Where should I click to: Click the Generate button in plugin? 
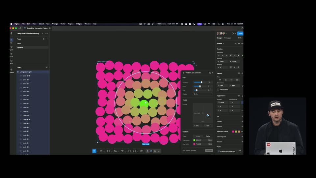point(209,151)
